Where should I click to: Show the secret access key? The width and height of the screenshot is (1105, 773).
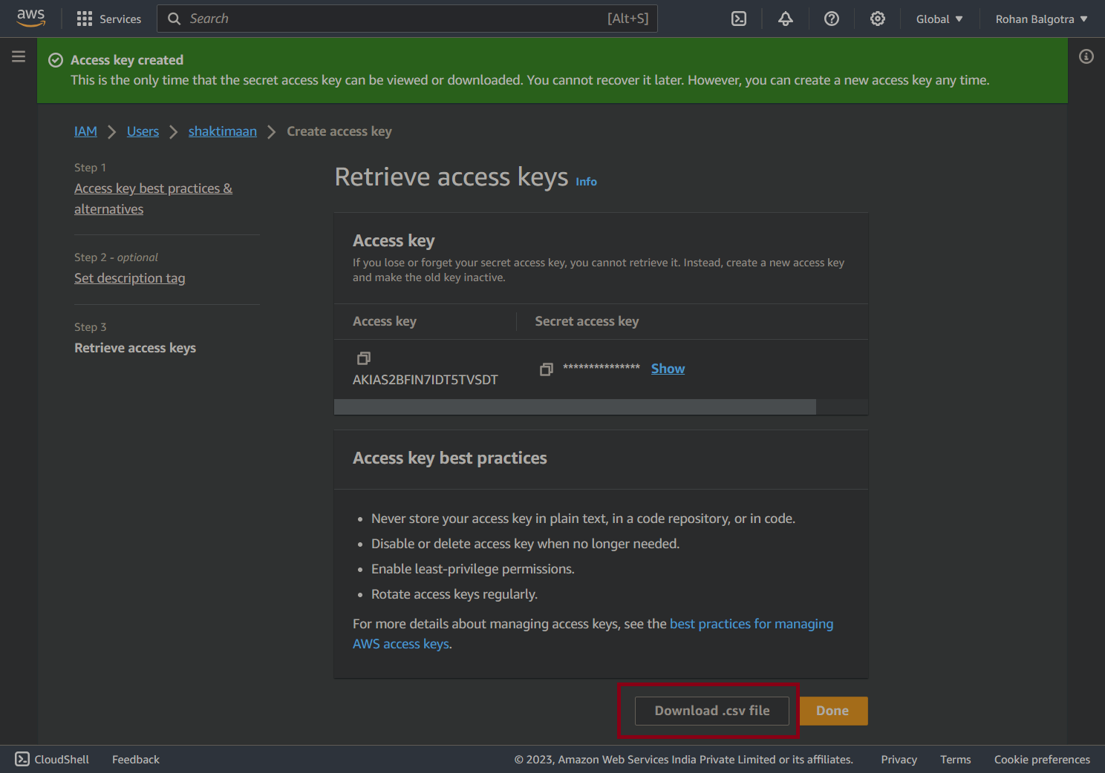668,369
